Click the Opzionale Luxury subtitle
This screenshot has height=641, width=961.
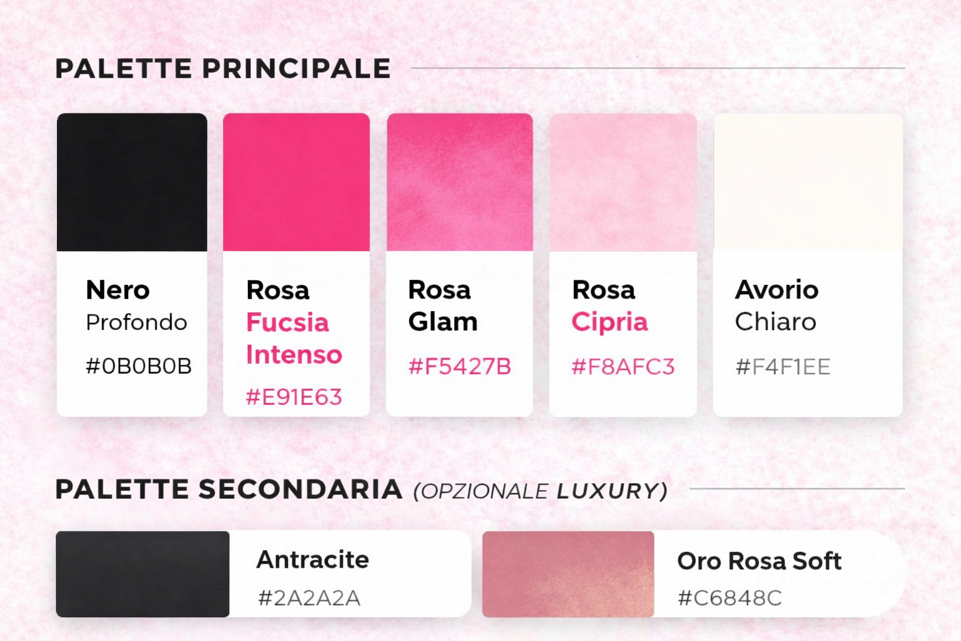coord(541,491)
